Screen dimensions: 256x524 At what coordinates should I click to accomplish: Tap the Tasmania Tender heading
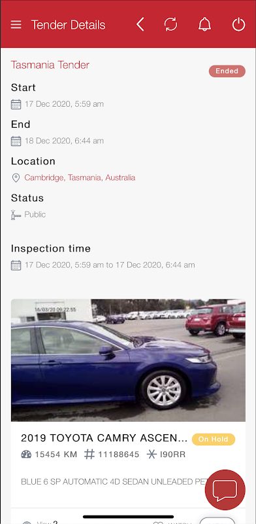[50, 65]
